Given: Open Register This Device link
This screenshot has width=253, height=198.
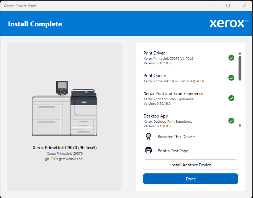Looking at the screenshot, I should (176, 137).
